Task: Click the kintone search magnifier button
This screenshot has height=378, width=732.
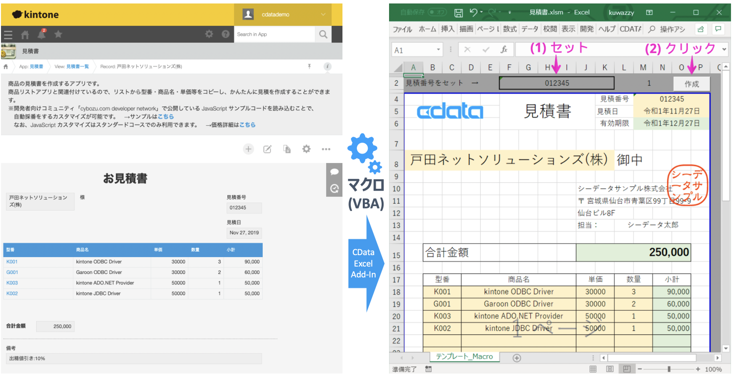Action: [x=323, y=34]
